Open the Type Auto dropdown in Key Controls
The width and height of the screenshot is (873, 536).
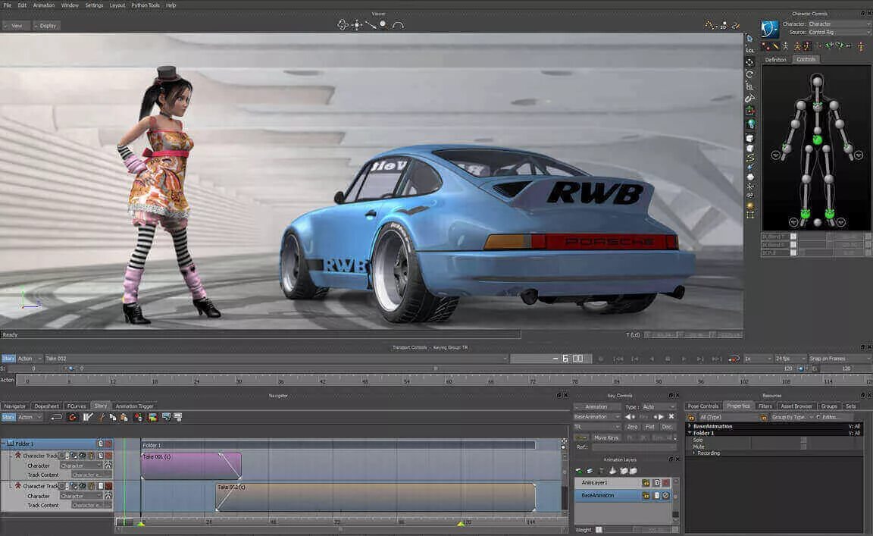pyautogui.click(x=659, y=407)
